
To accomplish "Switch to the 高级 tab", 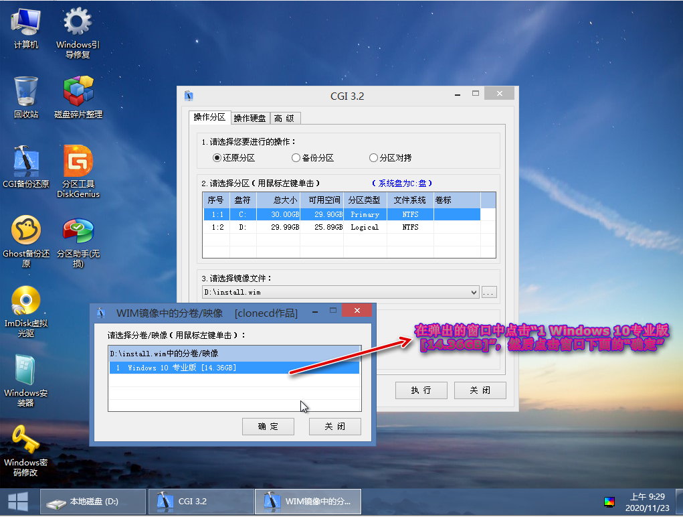I will [284, 119].
